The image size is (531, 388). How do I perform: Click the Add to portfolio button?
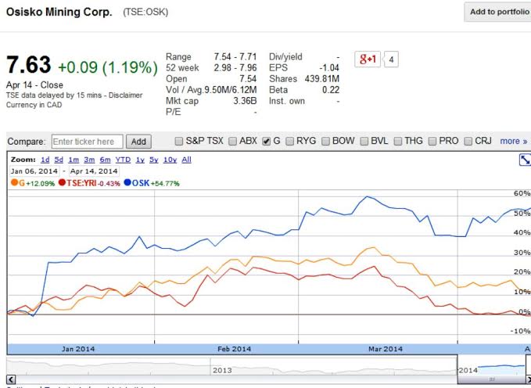498,12
